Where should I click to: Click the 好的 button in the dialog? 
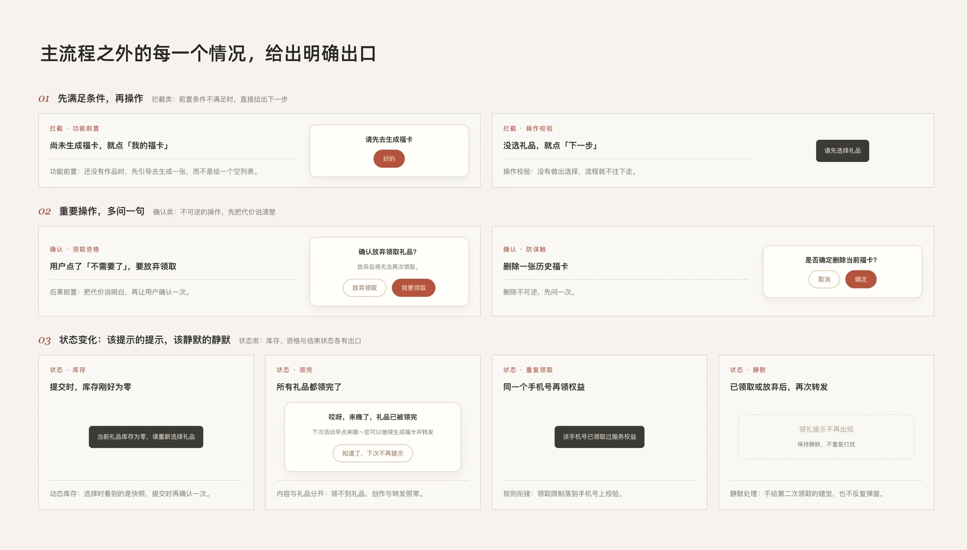click(x=389, y=159)
